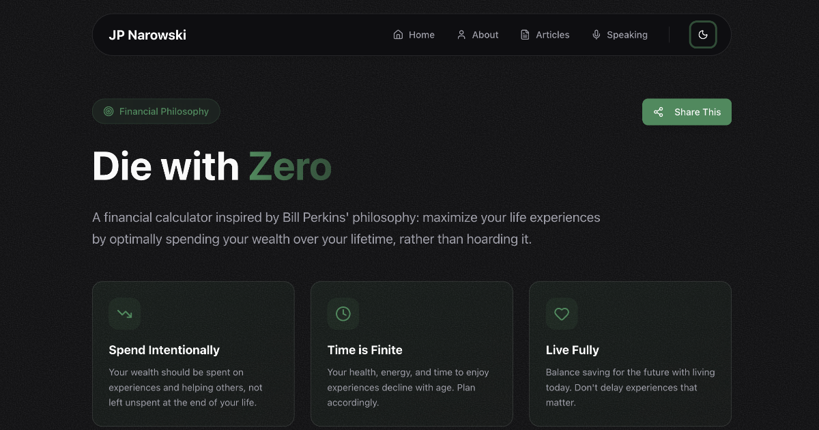Toggle the dark mode moon switch

coord(703,34)
